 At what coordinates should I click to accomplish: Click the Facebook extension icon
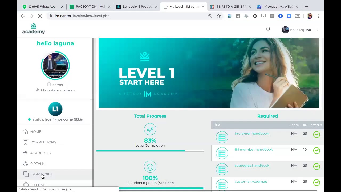pos(238,16)
